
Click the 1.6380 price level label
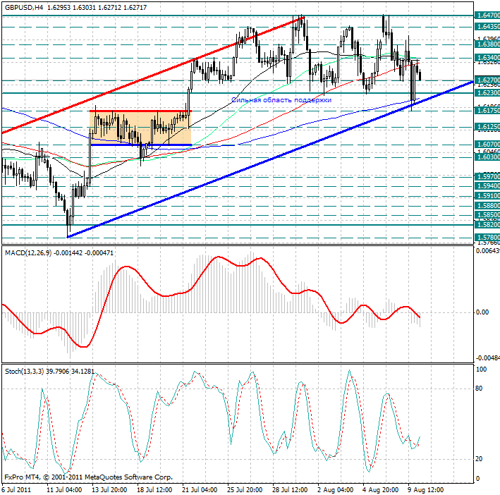coord(487,44)
